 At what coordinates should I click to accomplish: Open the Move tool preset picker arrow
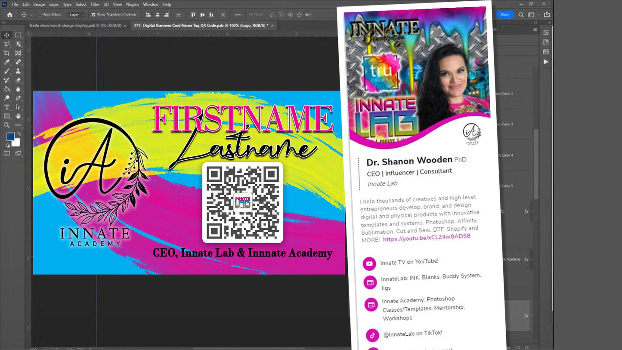pos(31,15)
